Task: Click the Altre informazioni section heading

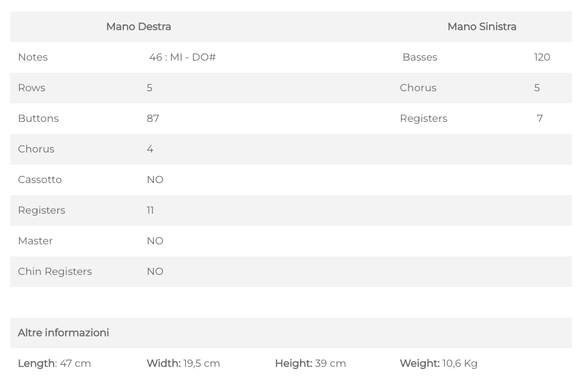Action: click(x=64, y=333)
